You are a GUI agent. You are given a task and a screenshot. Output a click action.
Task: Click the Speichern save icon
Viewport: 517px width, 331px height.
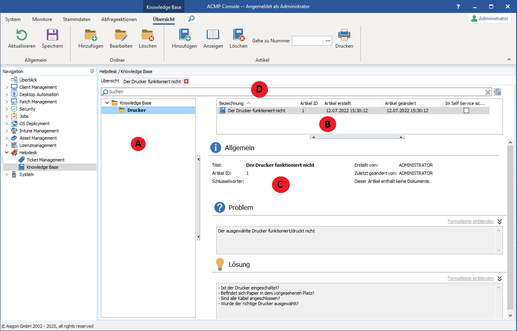[x=52, y=36]
